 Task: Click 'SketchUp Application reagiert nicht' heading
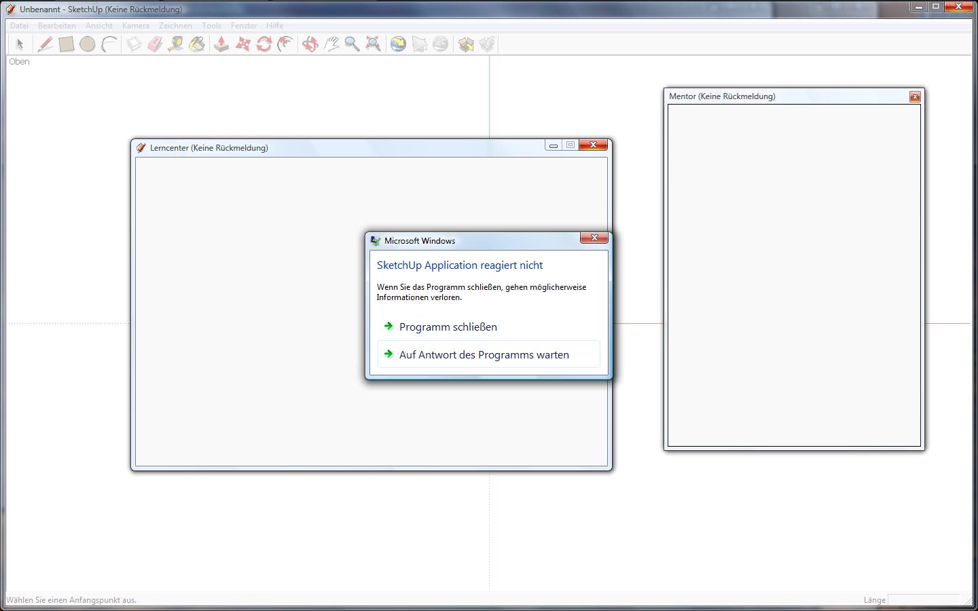coord(460,265)
